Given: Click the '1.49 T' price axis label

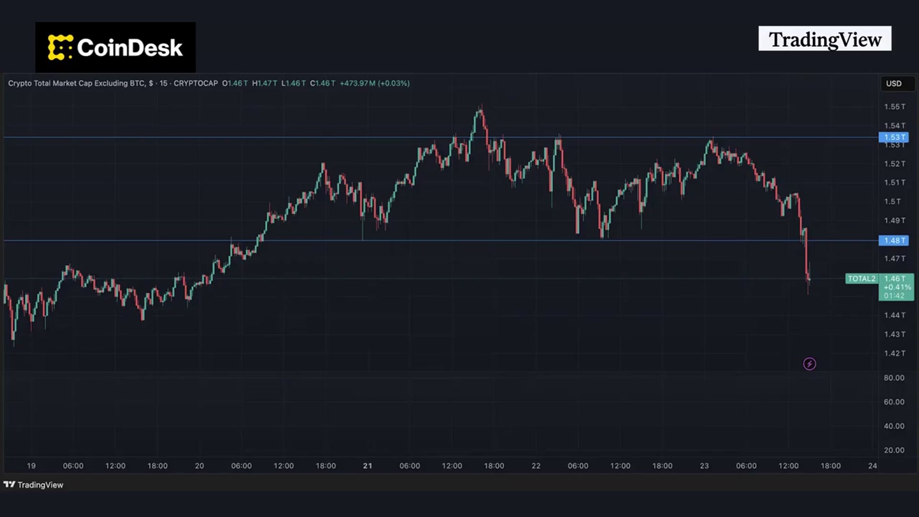Looking at the screenshot, I should (x=895, y=221).
